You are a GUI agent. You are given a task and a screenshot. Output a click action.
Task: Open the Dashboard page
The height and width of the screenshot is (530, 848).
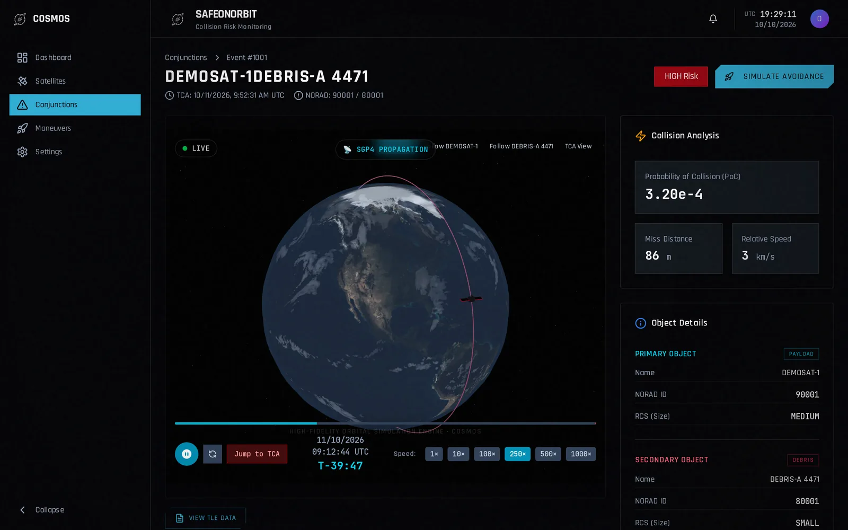pos(75,57)
